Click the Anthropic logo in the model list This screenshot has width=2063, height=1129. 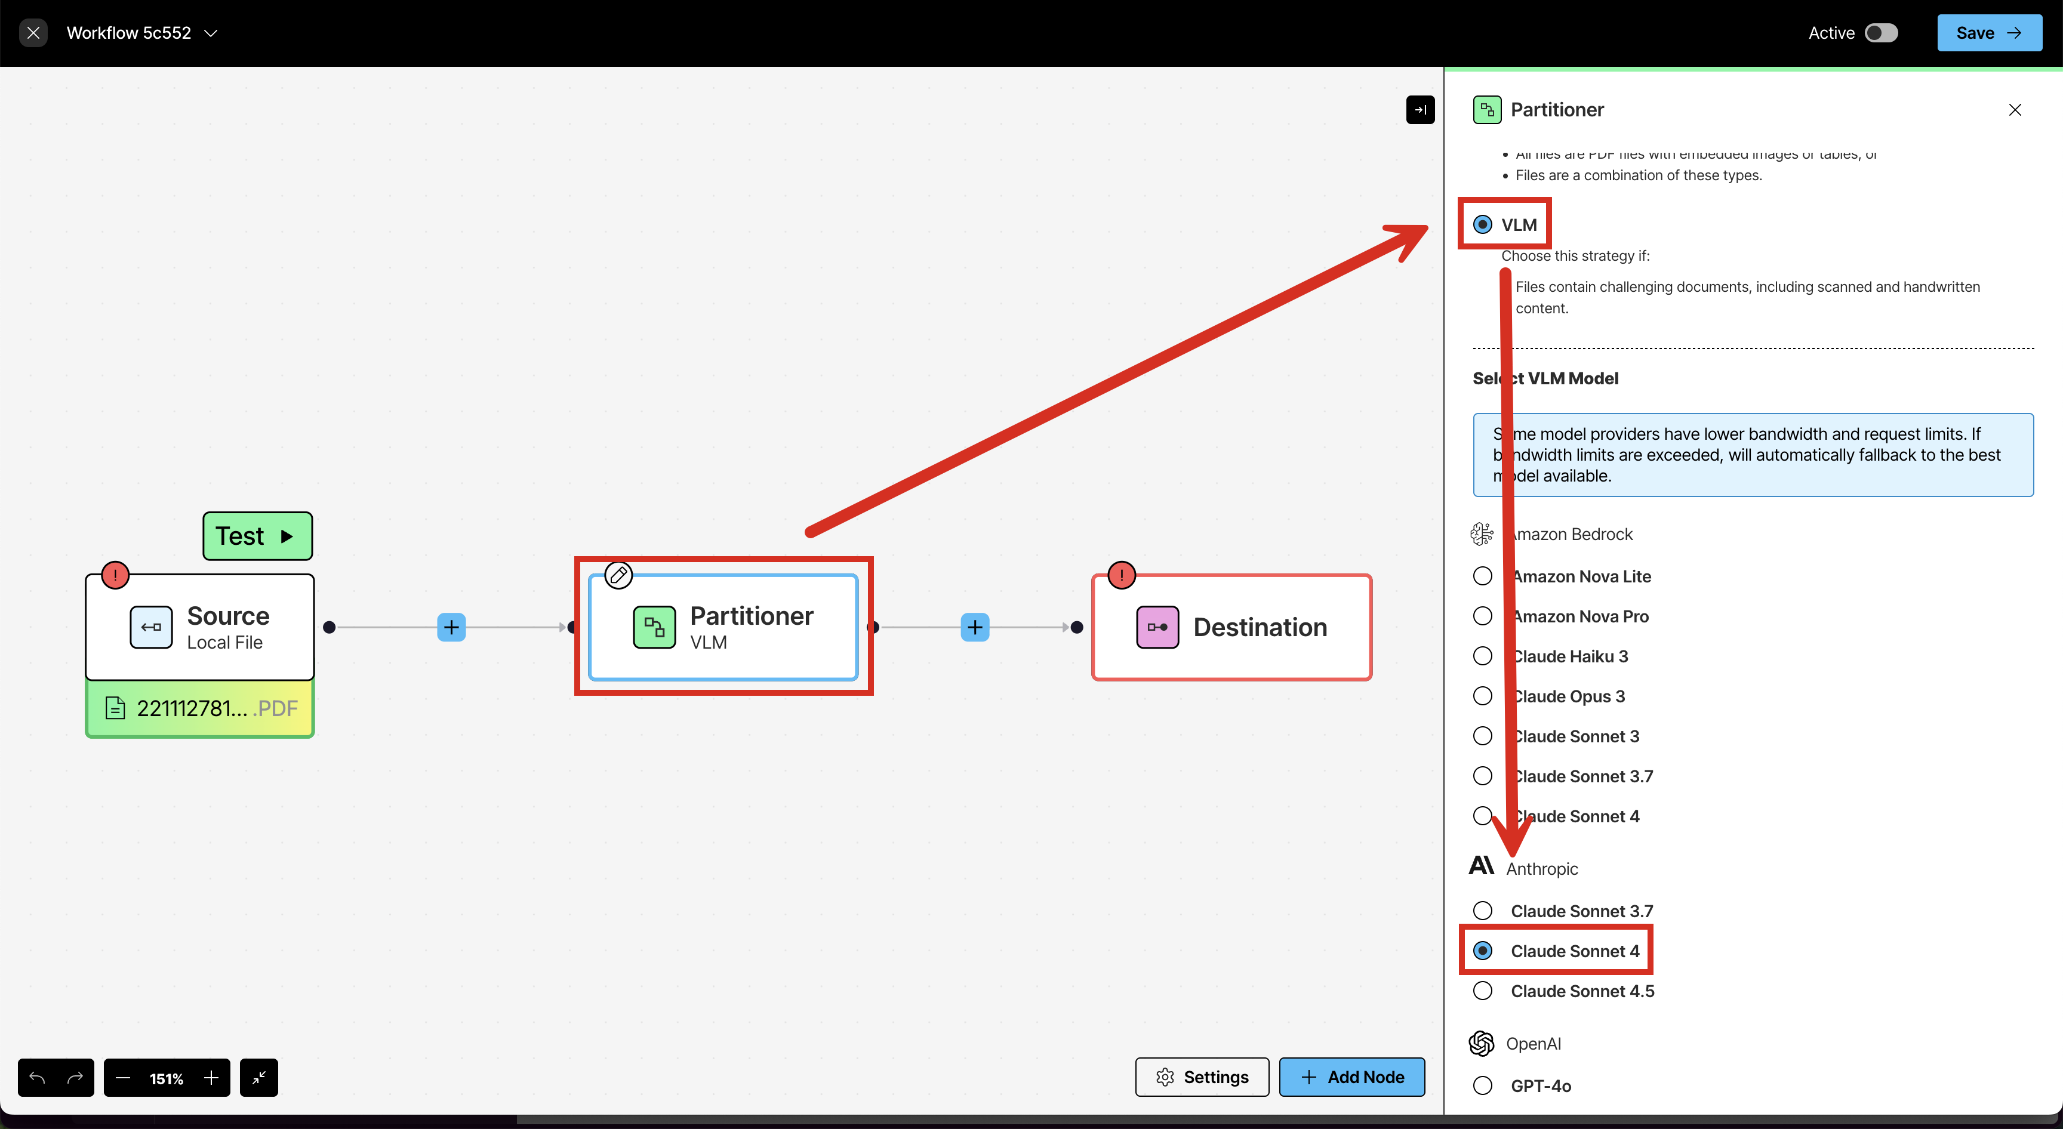point(1482,866)
